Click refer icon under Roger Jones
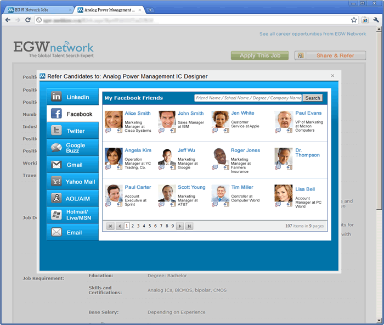384x325 pixels. click(x=226, y=167)
